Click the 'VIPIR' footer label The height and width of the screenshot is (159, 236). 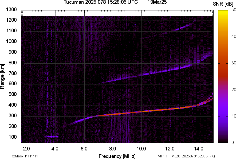click(162, 156)
